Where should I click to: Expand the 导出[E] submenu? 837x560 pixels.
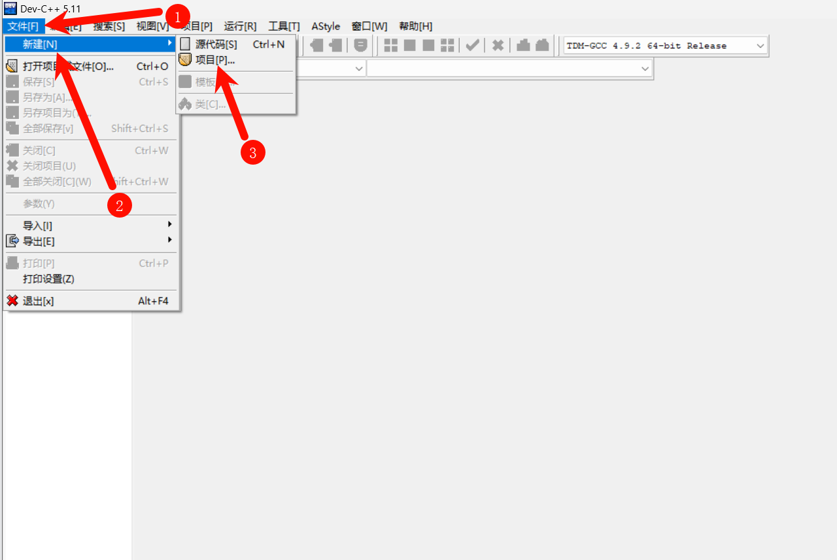[90, 241]
